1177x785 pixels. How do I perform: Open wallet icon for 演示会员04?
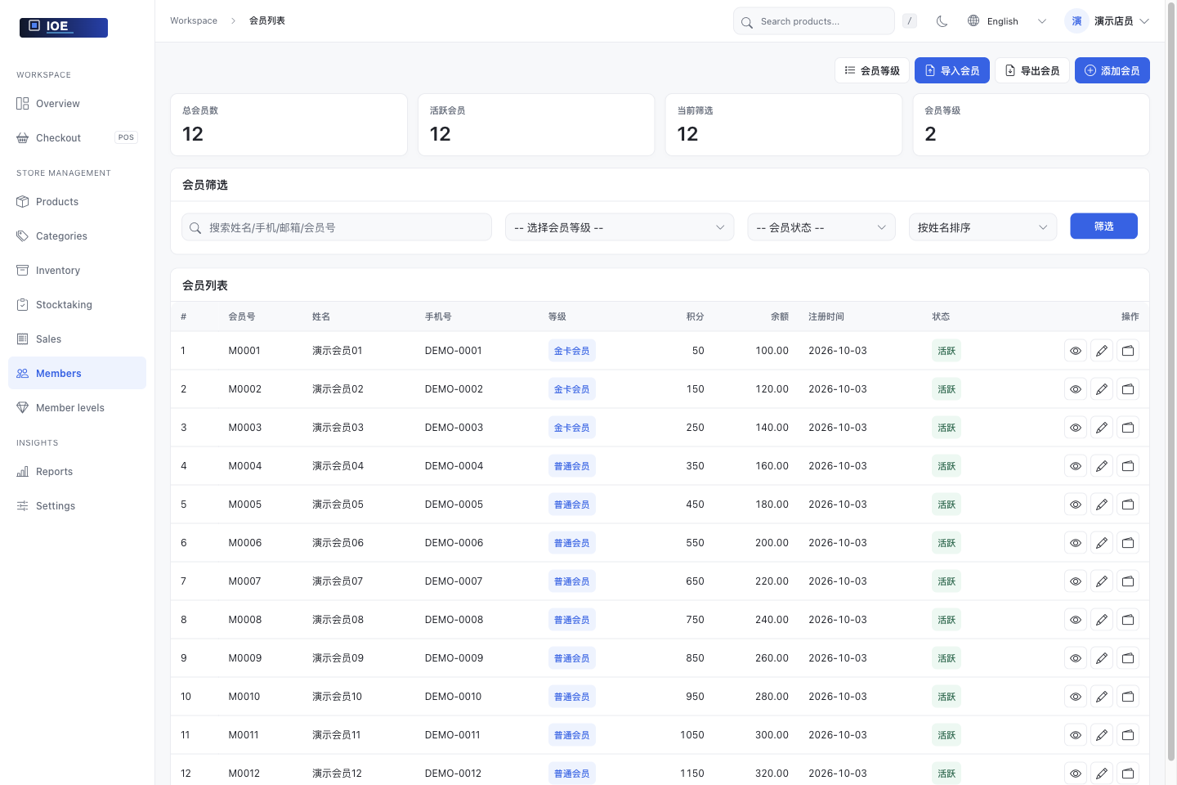click(x=1128, y=466)
